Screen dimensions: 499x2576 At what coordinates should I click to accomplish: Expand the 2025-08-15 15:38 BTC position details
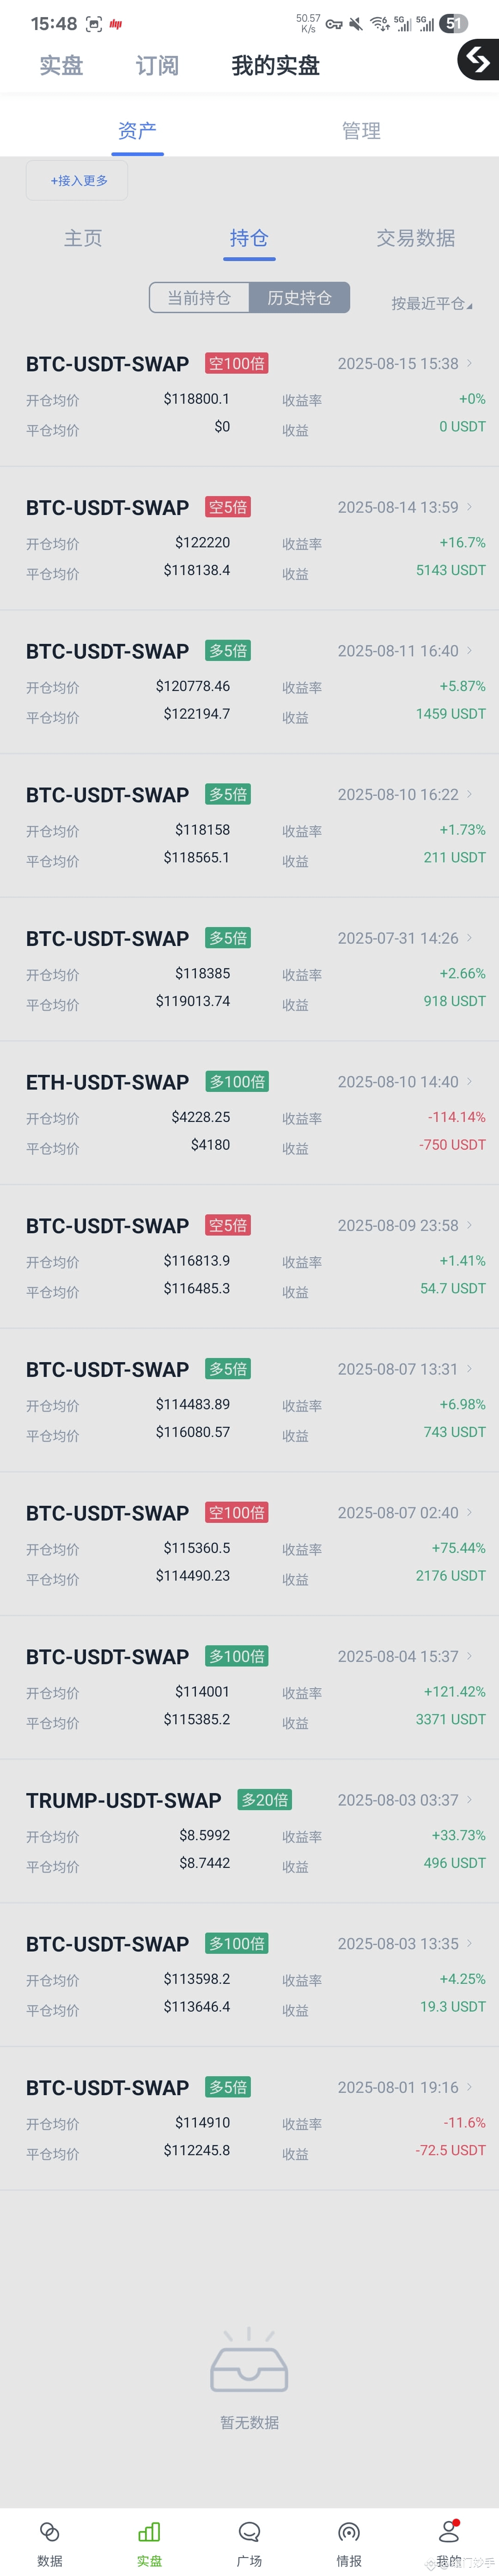[469, 363]
